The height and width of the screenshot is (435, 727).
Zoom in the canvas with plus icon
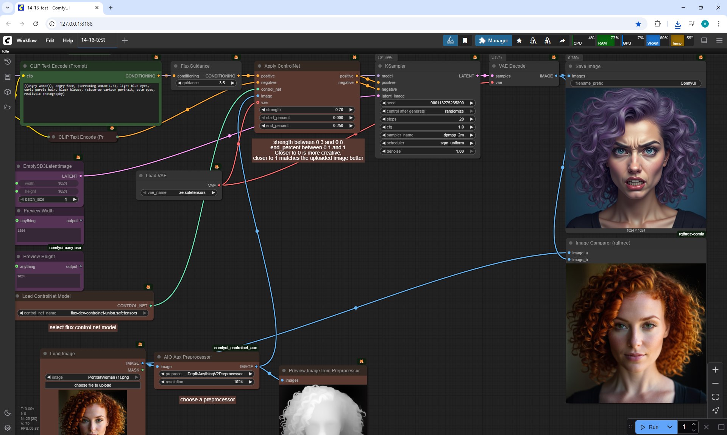[x=715, y=370]
